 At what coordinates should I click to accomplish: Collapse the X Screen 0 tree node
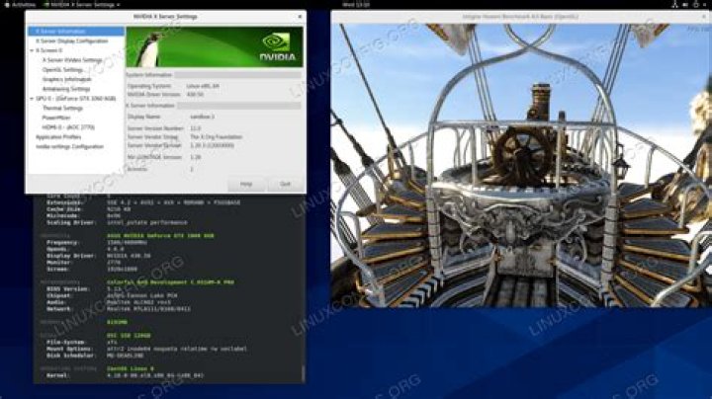pos(32,50)
